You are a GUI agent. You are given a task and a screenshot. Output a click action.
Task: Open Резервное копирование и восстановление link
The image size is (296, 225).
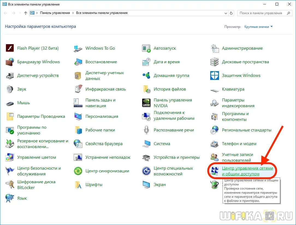43,144
